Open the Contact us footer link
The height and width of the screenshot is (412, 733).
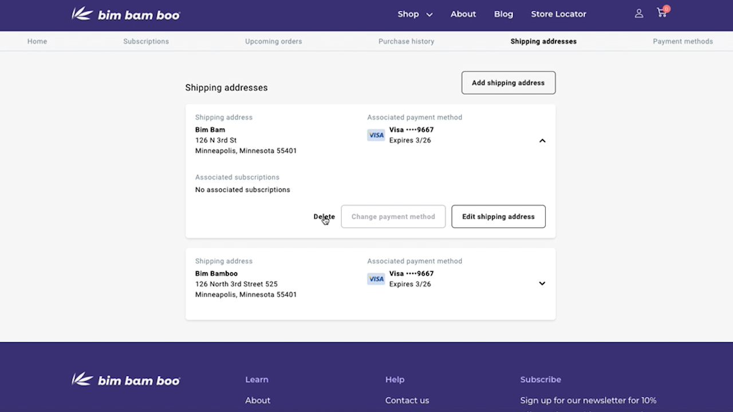point(407,401)
